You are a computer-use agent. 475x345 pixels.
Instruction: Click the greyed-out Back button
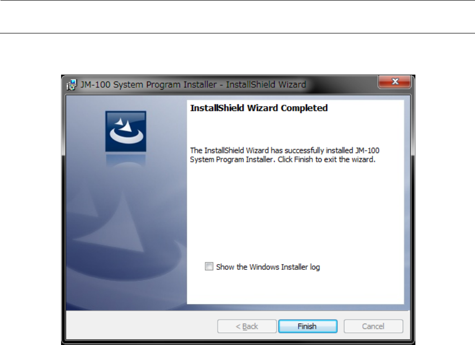[x=247, y=326]
